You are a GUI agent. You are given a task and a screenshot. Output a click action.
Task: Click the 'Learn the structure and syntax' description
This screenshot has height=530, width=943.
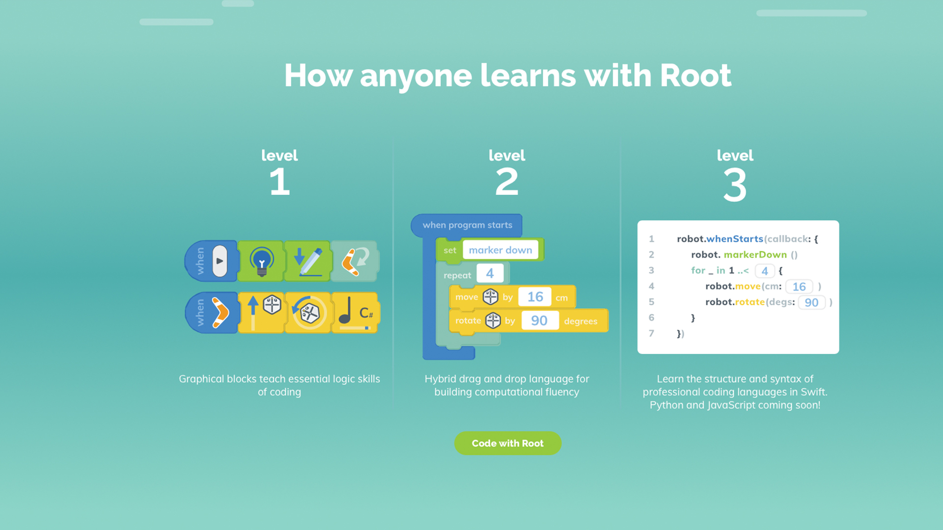735,392
